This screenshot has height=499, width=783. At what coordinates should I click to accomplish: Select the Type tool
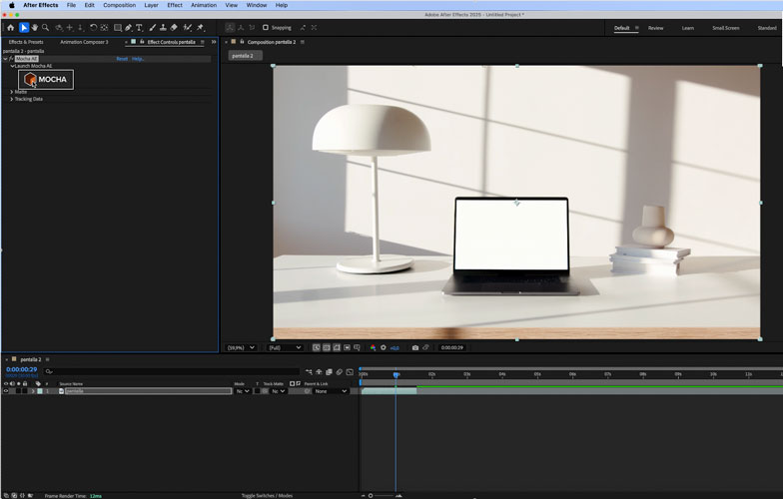point(139,28)
